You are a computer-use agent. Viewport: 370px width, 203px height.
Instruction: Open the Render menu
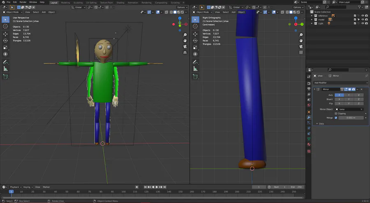point(23,2)
